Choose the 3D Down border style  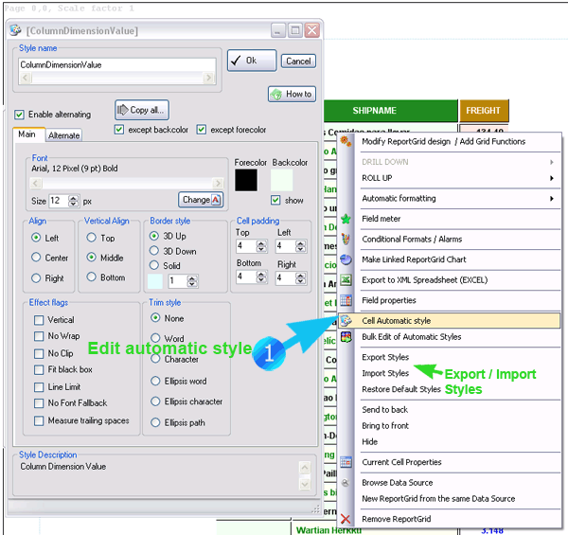pyautogui.click(x=154, y=251)
